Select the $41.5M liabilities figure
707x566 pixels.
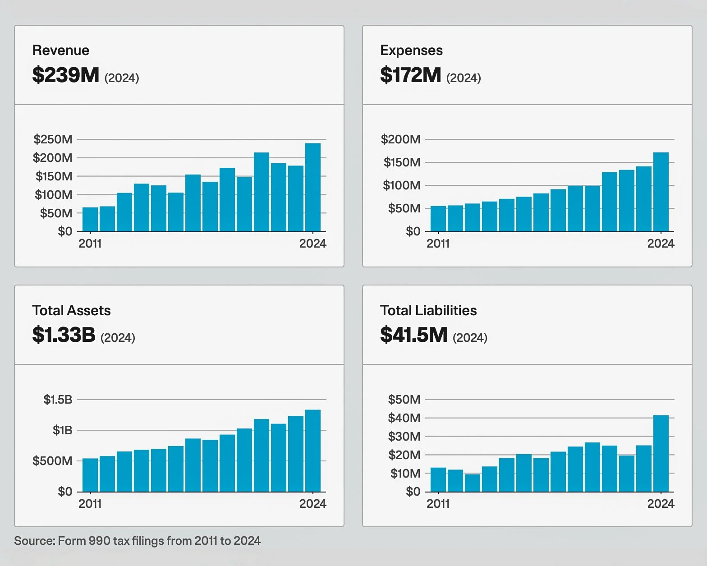414,335
